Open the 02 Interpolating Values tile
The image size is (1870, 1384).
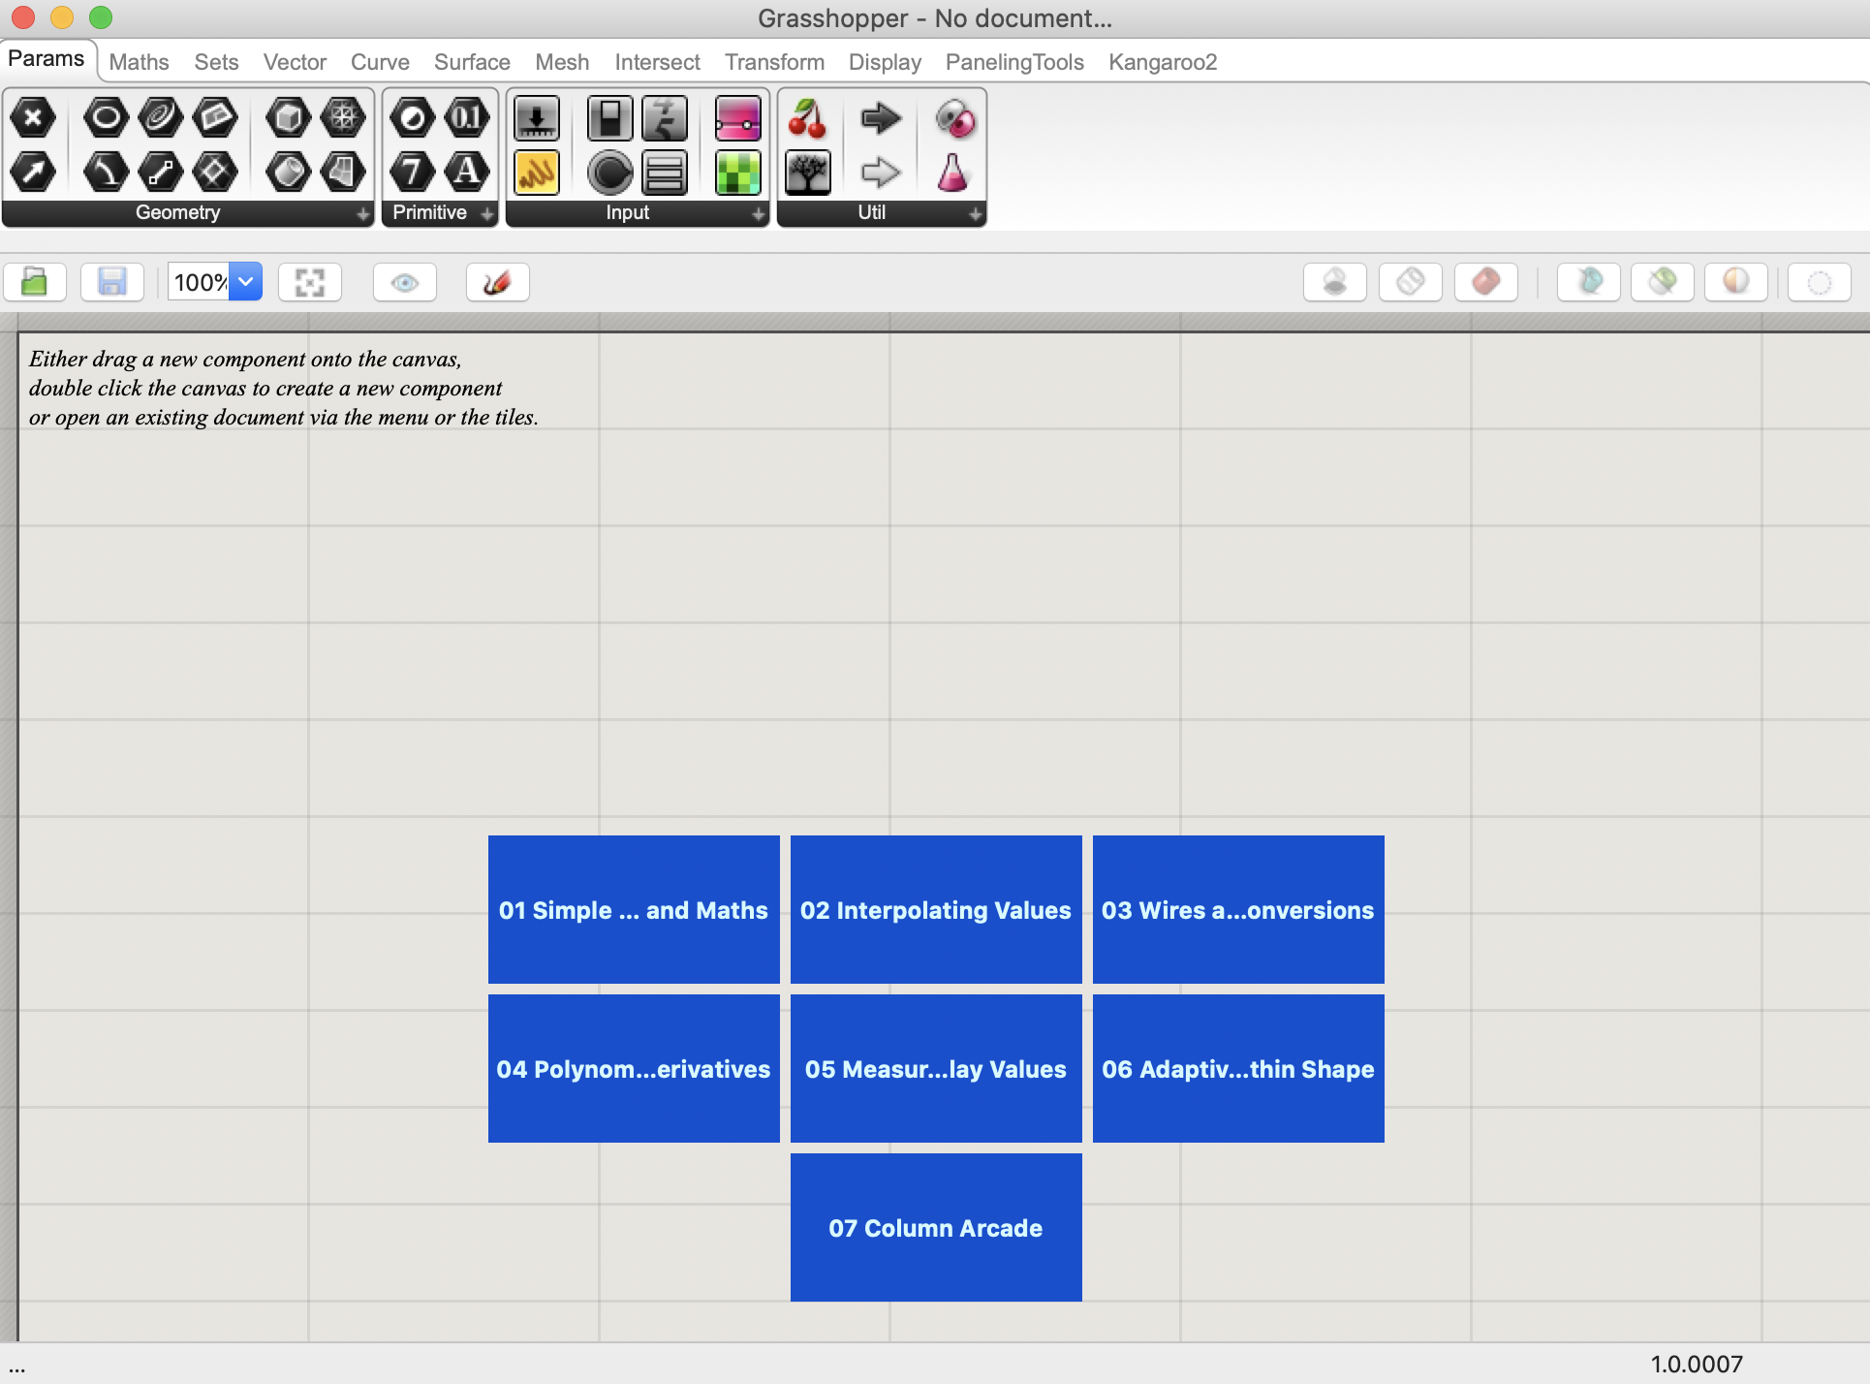pos(935,909)
